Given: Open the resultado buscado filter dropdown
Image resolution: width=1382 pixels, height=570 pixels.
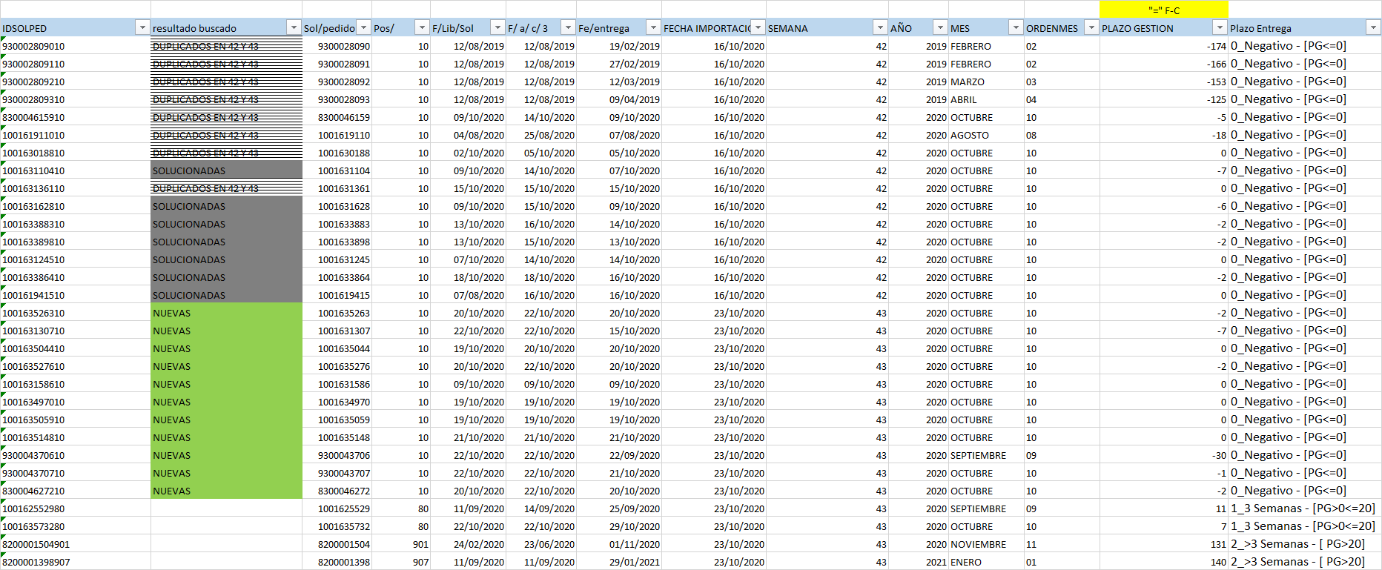Looking at the screenshot, I should (294, 27).
